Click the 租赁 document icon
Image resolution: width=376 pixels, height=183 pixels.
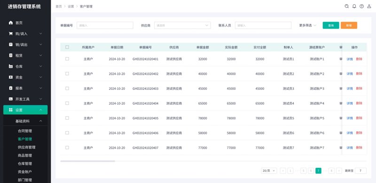pos(10,55)
